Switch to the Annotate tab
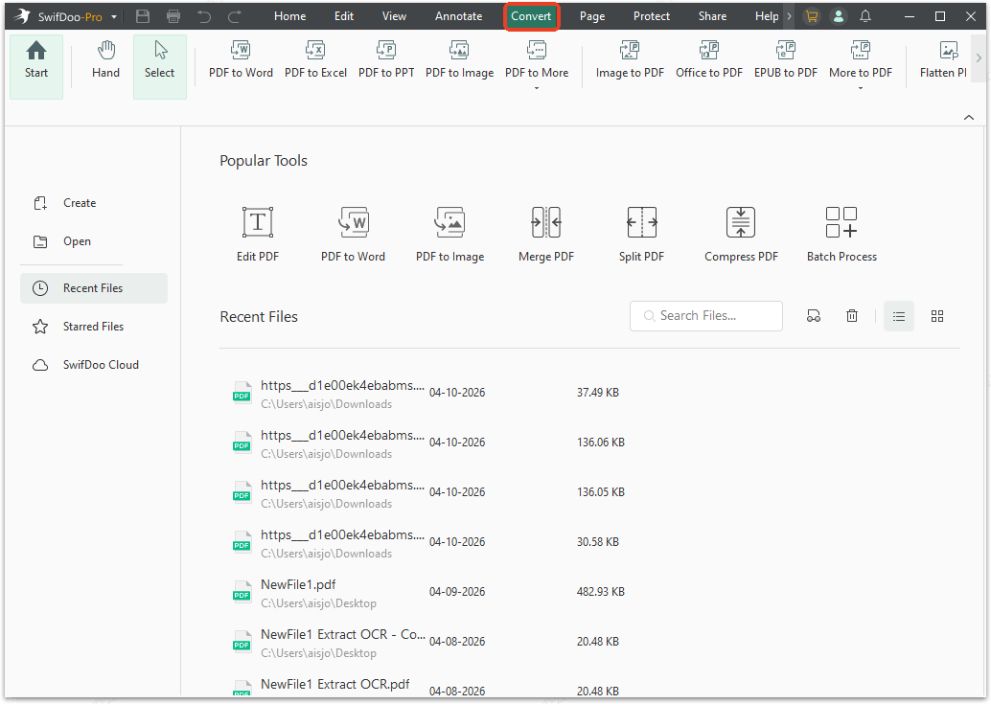The height and width of the screenshot is (704, 991). (458, 15)
